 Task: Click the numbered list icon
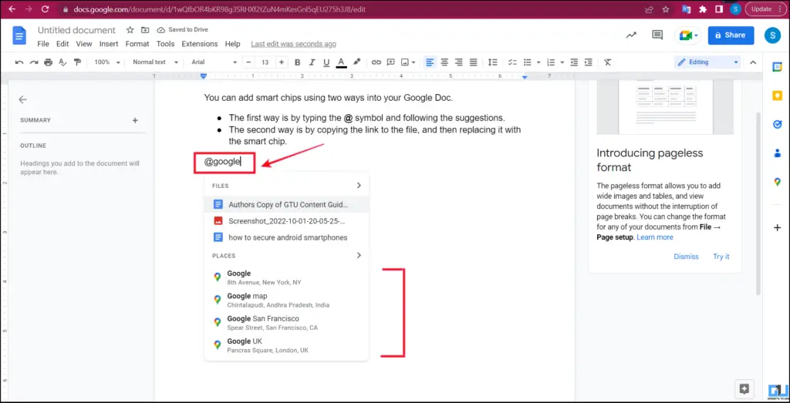(551, 62)
